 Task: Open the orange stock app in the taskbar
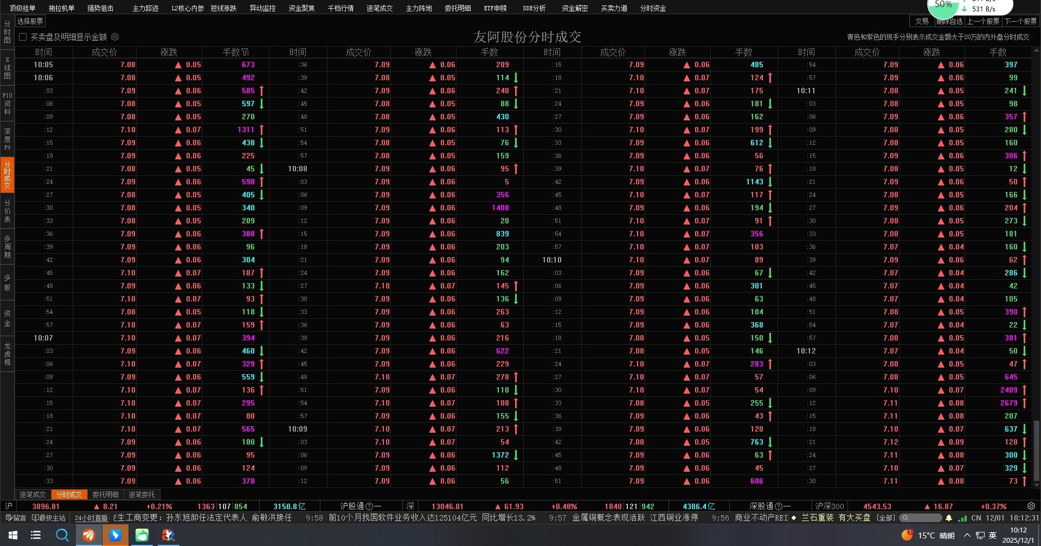point(89,535)
